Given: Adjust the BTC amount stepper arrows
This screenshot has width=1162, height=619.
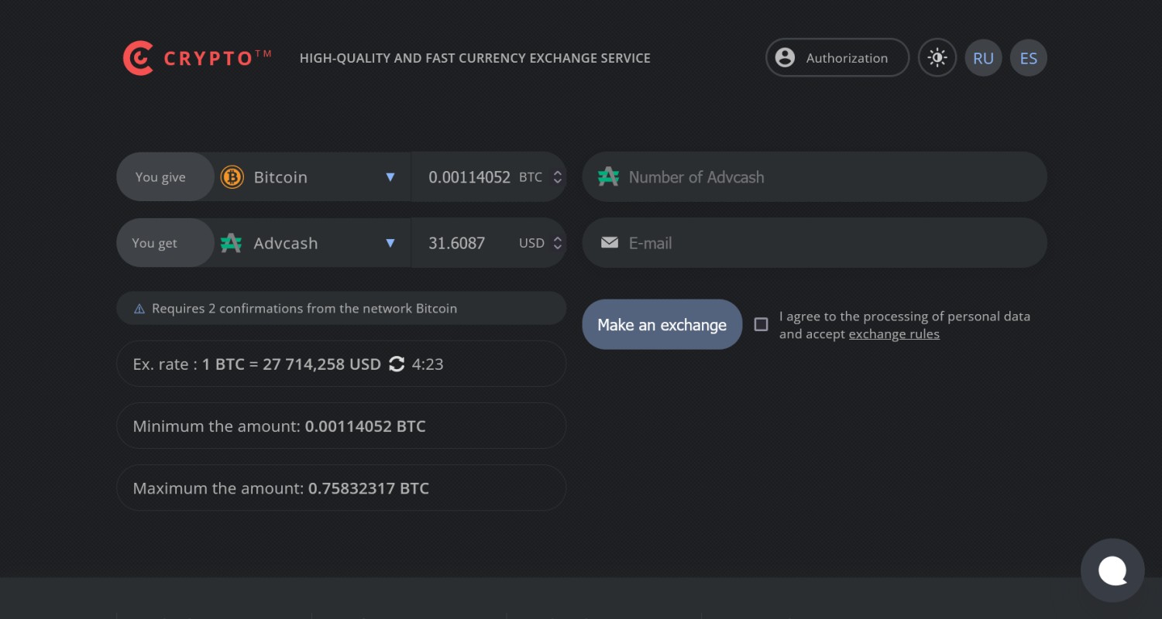Looking at the screenshot, I should pos(557,177).
